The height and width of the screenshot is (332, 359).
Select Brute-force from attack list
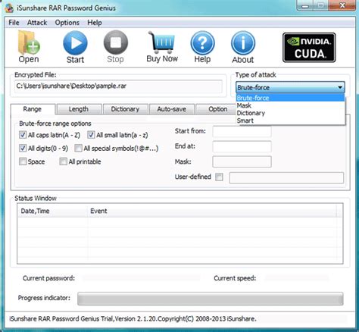coord(290,98)
